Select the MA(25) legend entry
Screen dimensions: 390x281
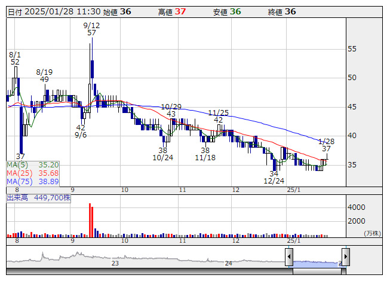pyautogui.click(x=33, y=173)
